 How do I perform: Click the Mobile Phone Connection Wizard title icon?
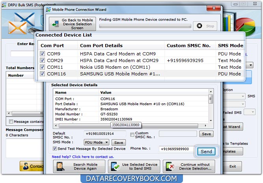48,9
